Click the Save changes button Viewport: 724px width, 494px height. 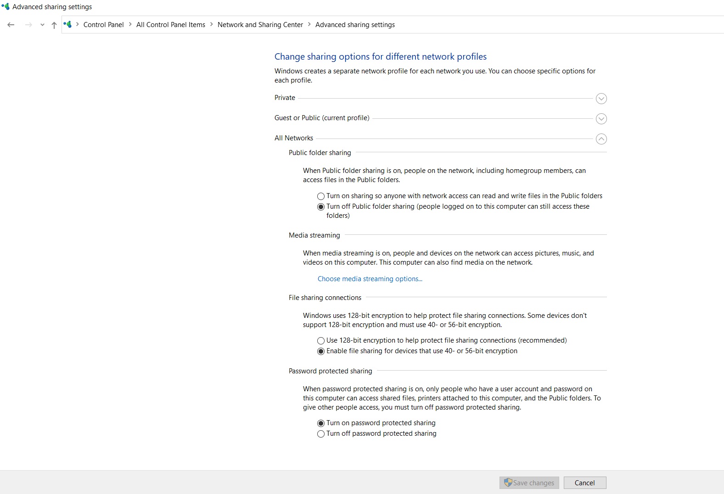click(529, 483)
